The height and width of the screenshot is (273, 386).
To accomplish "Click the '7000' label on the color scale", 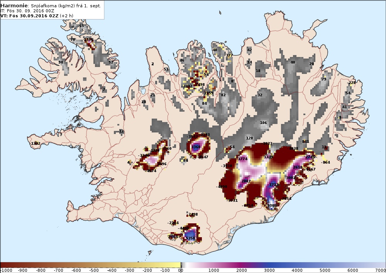I will [x=380, y=270].
